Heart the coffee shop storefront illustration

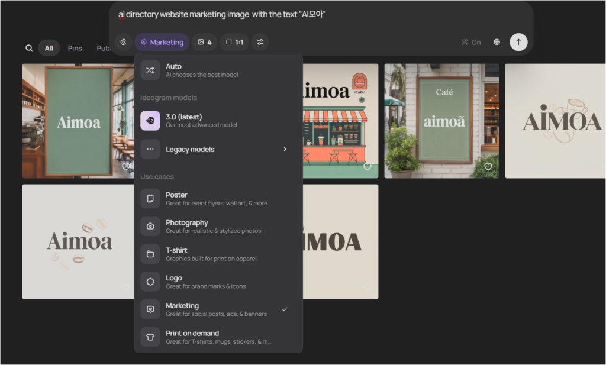pyautogui.click(x=367, y=167)
